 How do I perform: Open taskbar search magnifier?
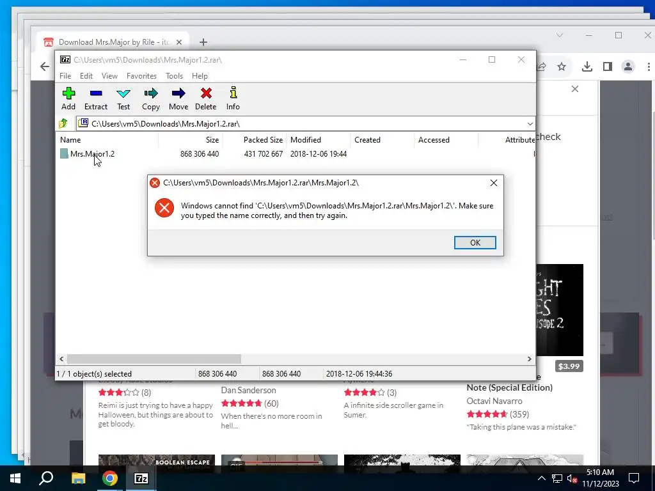pyautogui.click(x=46, y=478)
